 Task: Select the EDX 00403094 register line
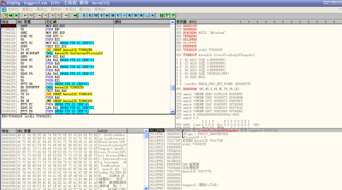click(x=201, y=33)
